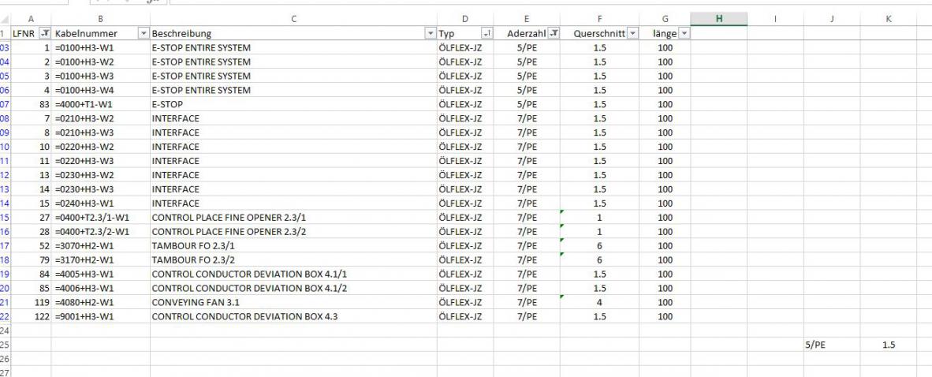Click cell =0220+H3-W3

pos(100,161)
